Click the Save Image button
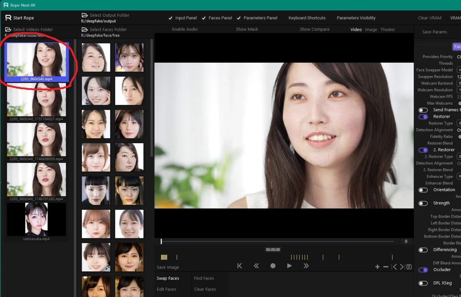 pyautogui.click(x=168, y=267)
